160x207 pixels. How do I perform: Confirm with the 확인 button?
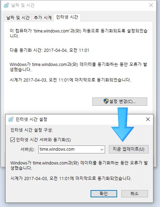[104, 194]
